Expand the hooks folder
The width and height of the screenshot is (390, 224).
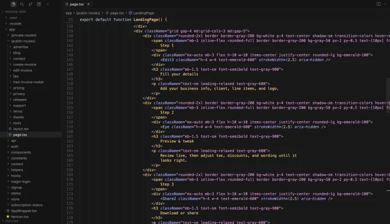coord(15,176)
